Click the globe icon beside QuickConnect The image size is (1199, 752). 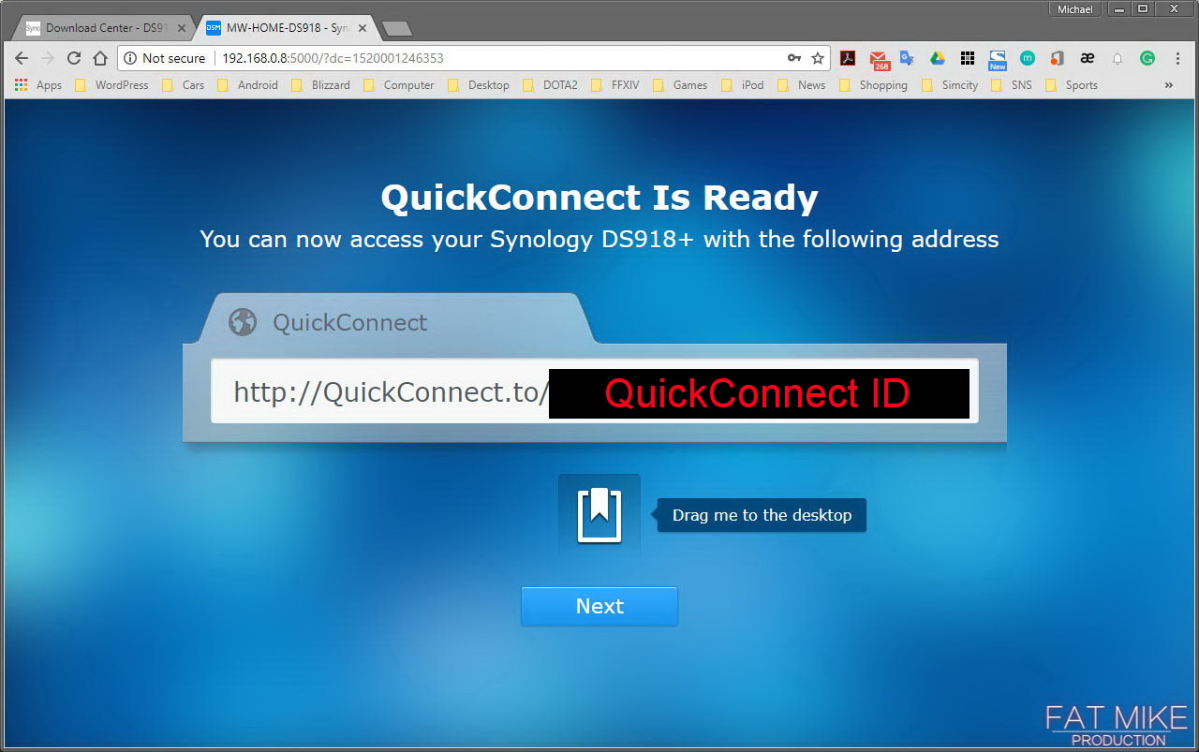(243, 321)
